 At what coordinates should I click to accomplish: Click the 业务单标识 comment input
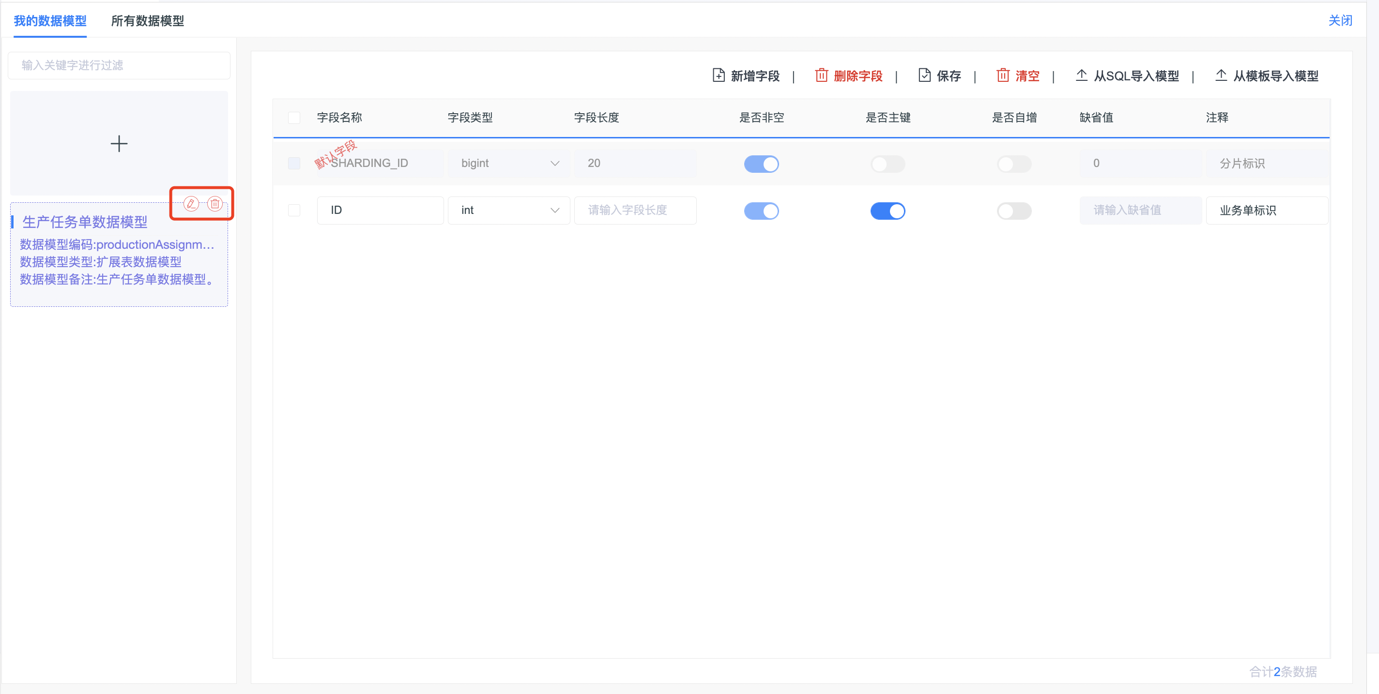point(1267,211)
